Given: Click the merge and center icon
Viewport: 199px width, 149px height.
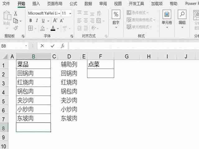Looking at the screenshot, I should click(x=99, y=20).
